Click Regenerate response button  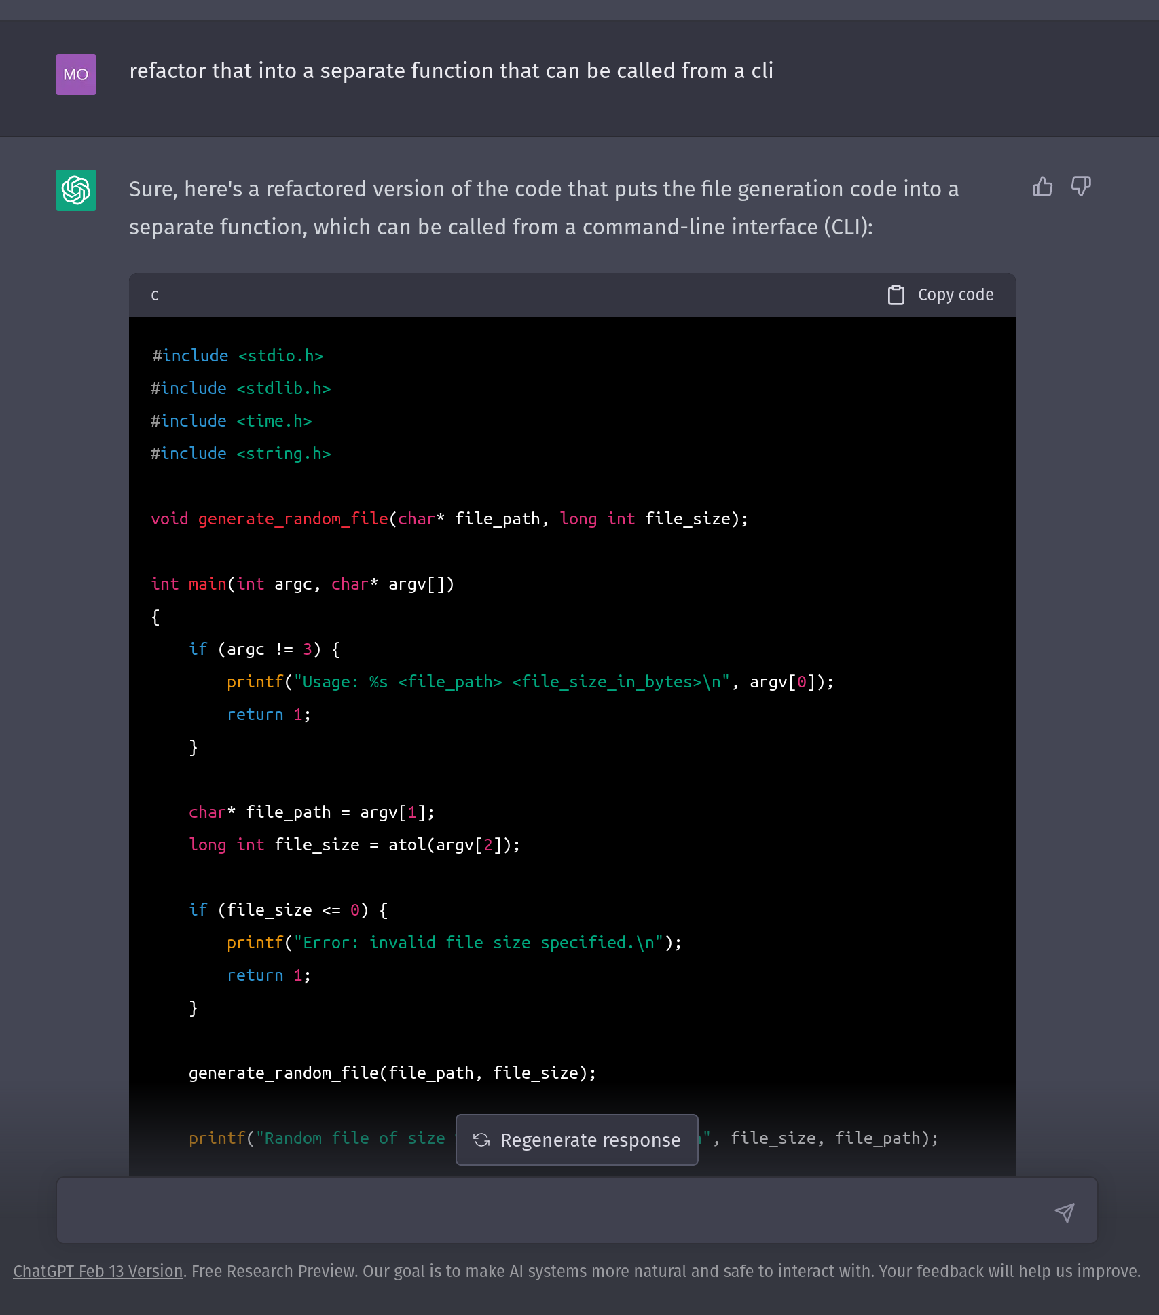[577, 1140]
